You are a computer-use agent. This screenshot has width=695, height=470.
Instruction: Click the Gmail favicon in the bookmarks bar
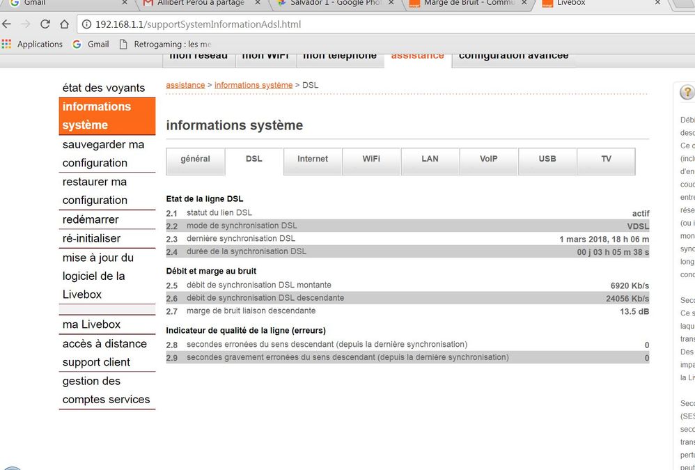(x=77, y=44)
